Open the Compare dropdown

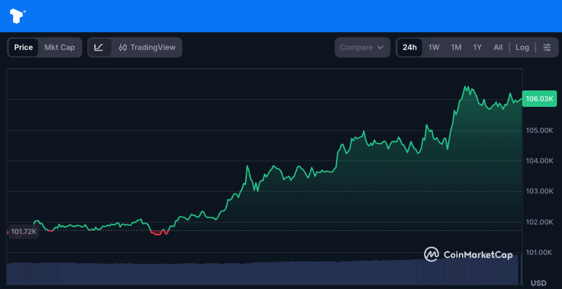click(x=362, y=47)
